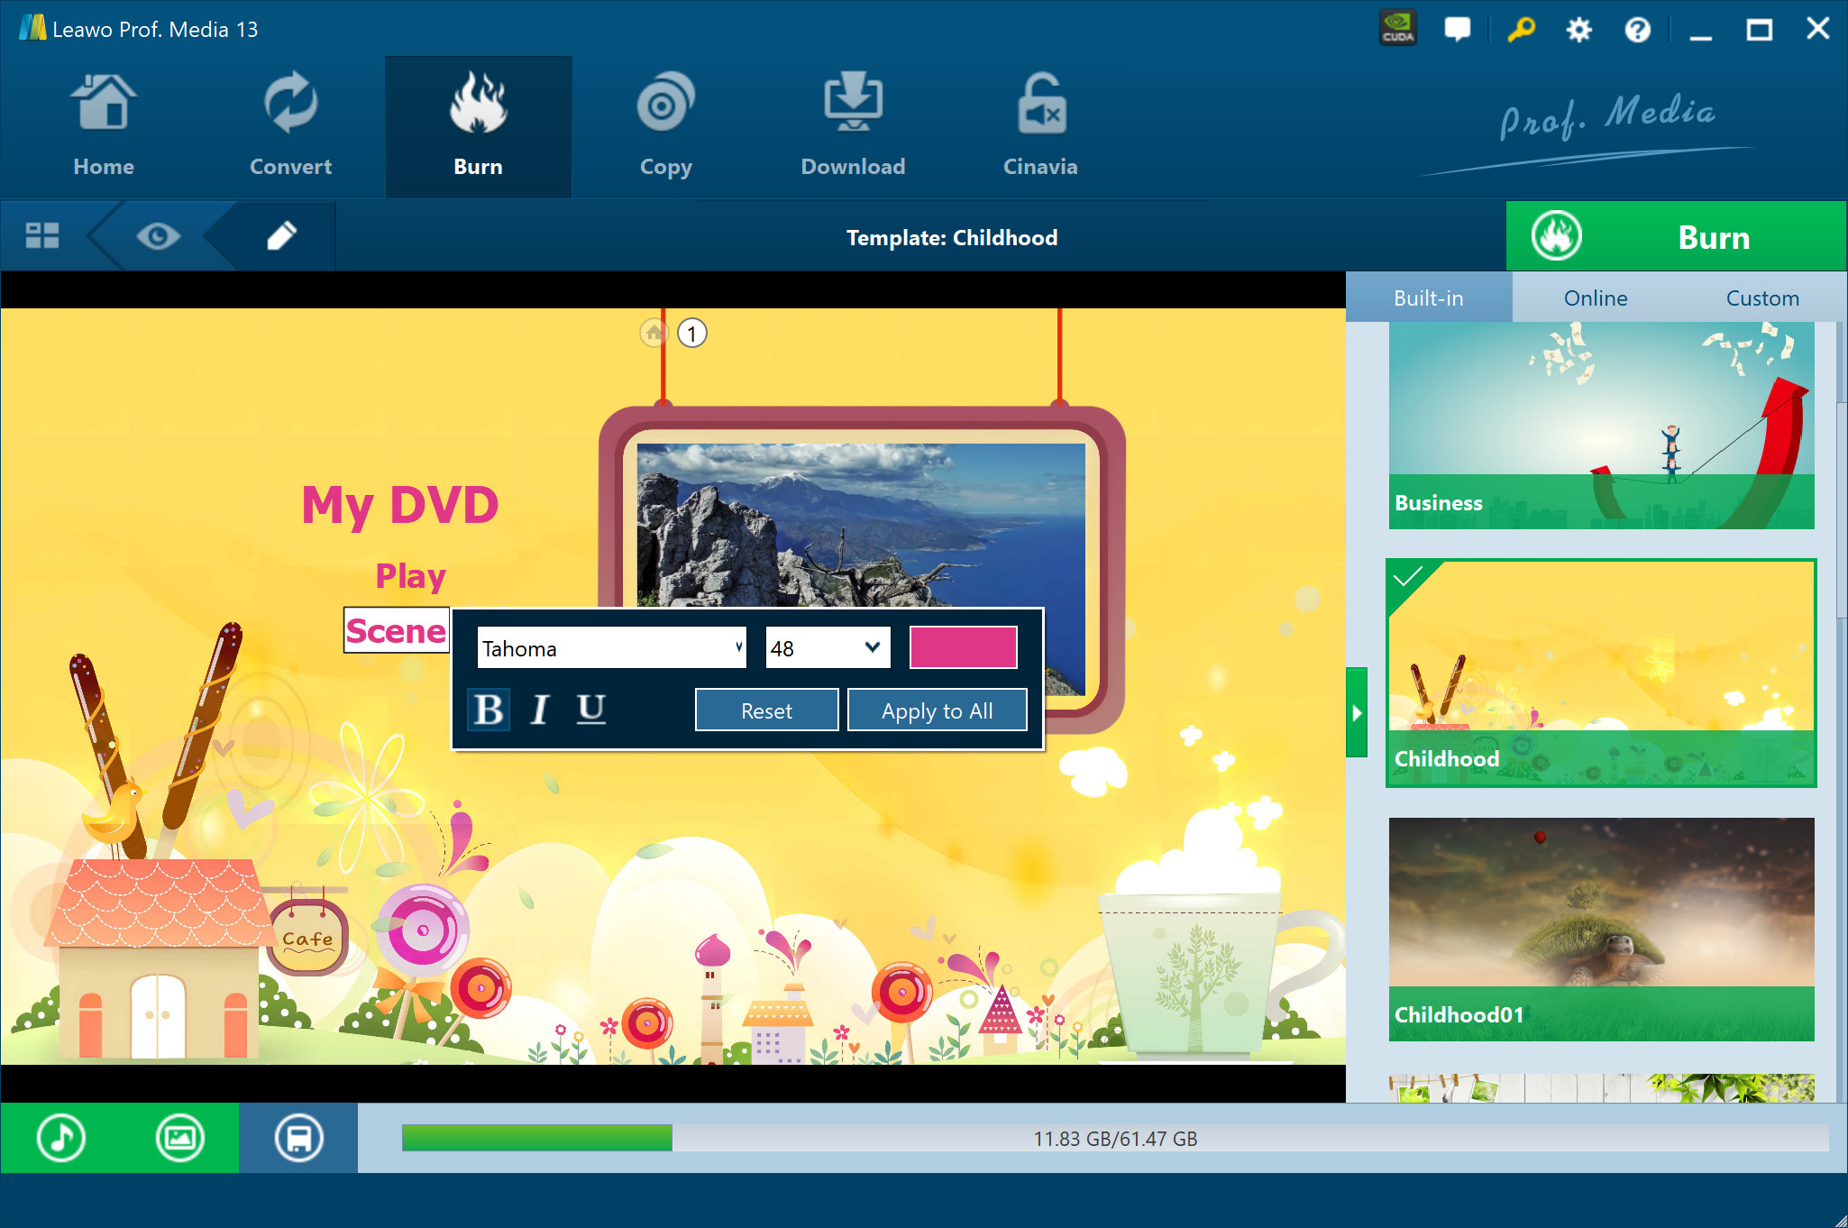Switch to the Online templates tab
This screenshot has height=1228, width=1848.
(x=1595, y=298)
